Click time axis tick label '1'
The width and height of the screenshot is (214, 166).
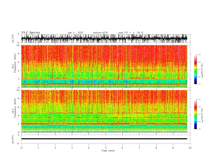click(38, 148)
